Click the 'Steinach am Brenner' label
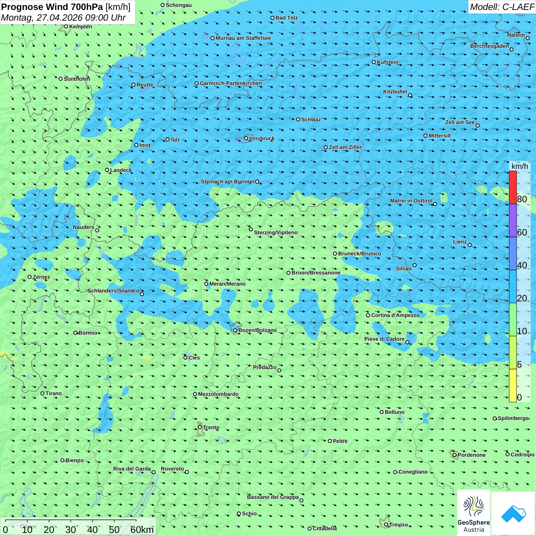 pos(228,181)
